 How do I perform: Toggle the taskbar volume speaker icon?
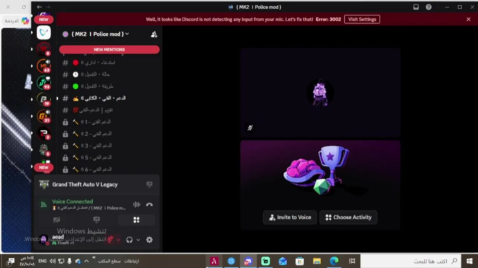(x=52, y=261)
